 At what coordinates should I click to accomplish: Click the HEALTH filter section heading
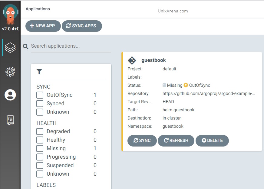(46, 123)
